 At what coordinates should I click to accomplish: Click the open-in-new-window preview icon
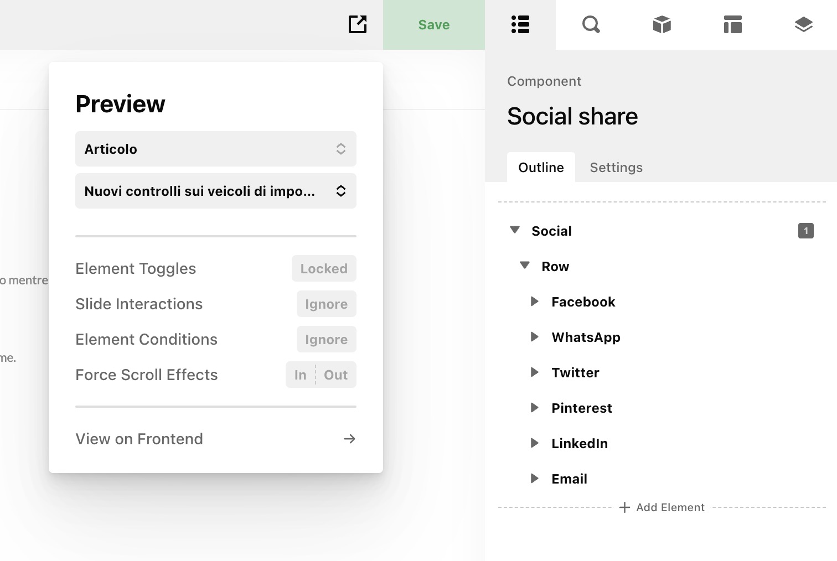point(358,24)
